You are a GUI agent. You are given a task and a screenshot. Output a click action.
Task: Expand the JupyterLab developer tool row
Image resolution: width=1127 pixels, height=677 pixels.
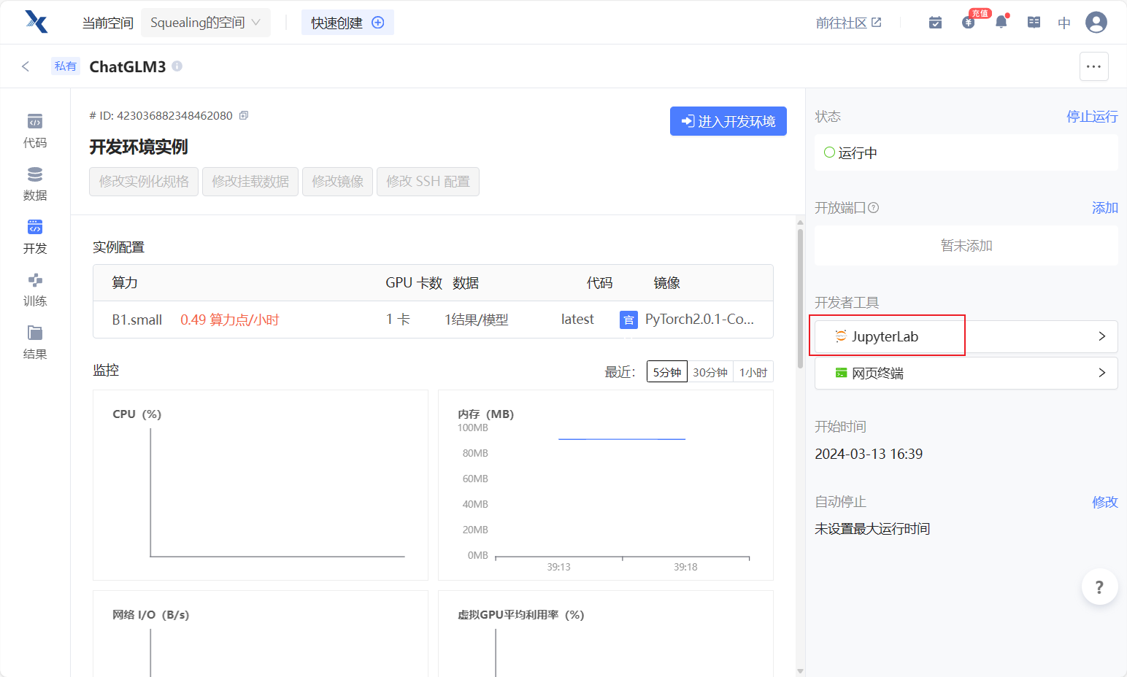click(x=1101, y=336)
